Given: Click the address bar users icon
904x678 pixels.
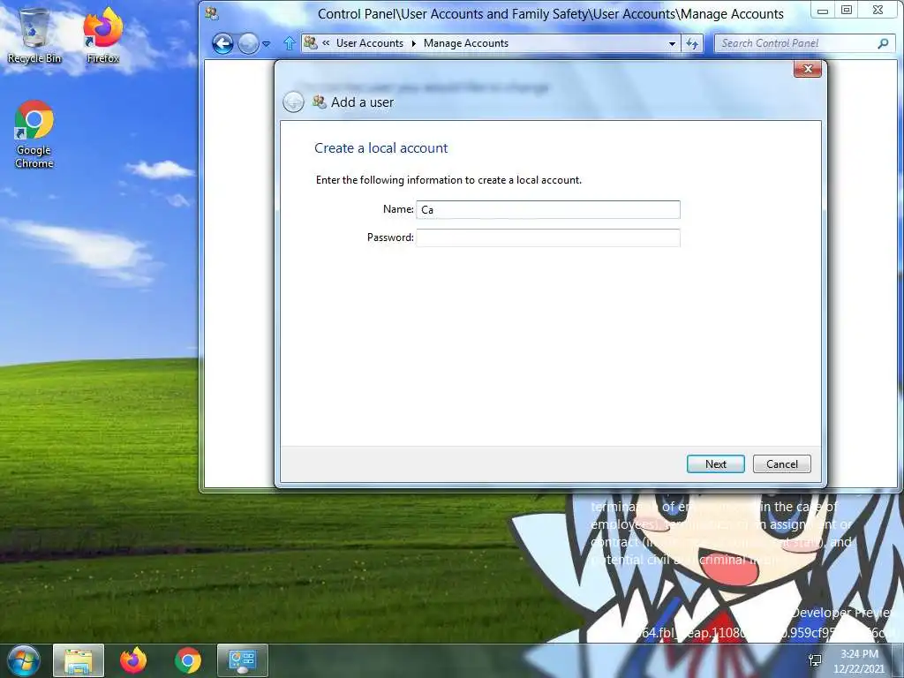Looking at the screenshot, I should click(x=311, y=43).
